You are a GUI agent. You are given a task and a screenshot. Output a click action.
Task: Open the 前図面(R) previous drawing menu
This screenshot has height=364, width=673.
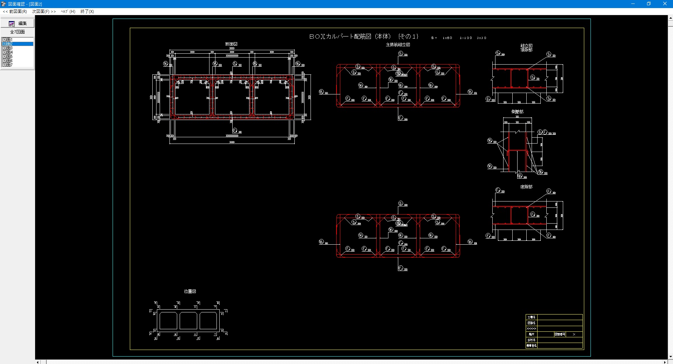tap(15, 12)
